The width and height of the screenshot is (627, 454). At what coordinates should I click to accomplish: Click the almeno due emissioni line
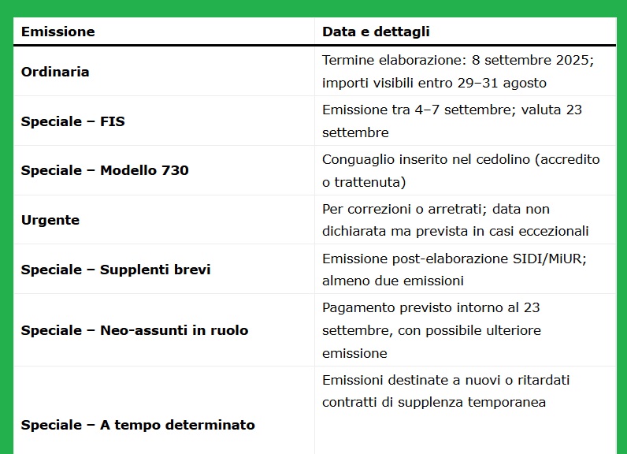393,281
